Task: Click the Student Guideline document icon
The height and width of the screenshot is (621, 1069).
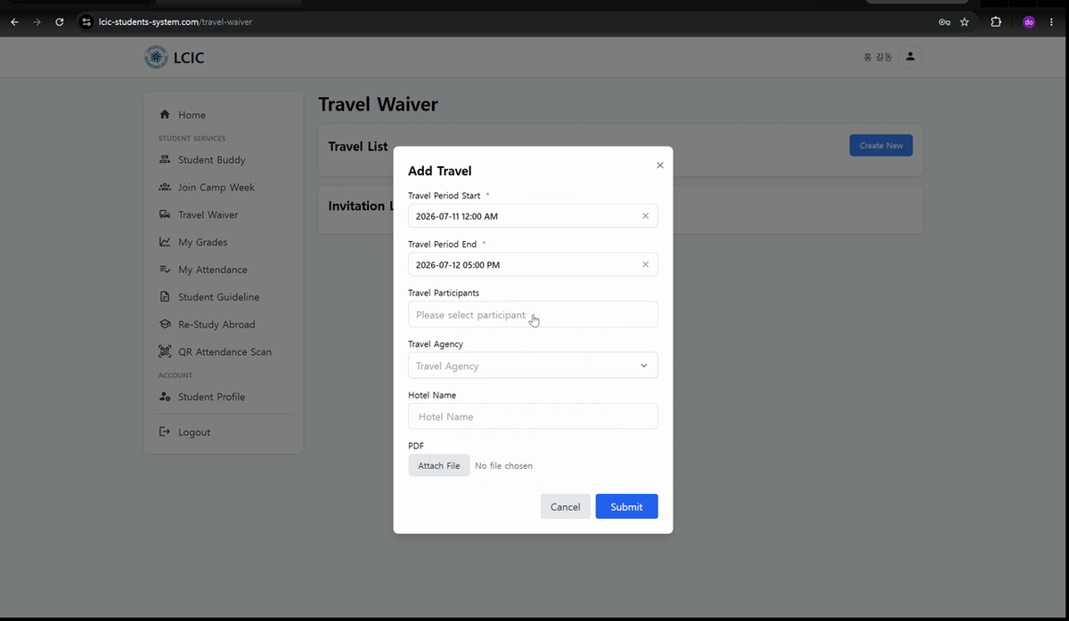Action: (165, 297)
